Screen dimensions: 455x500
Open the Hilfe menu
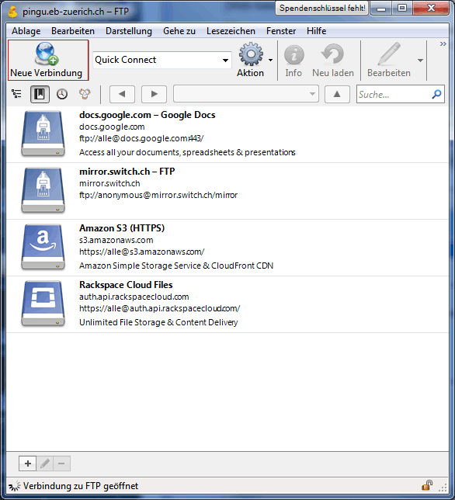click(316, 31)
